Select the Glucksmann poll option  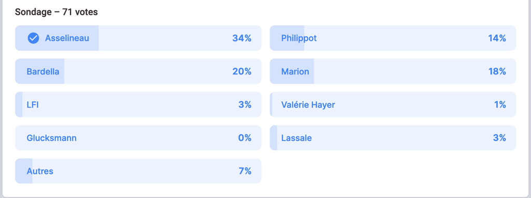[x=138, y=138]
